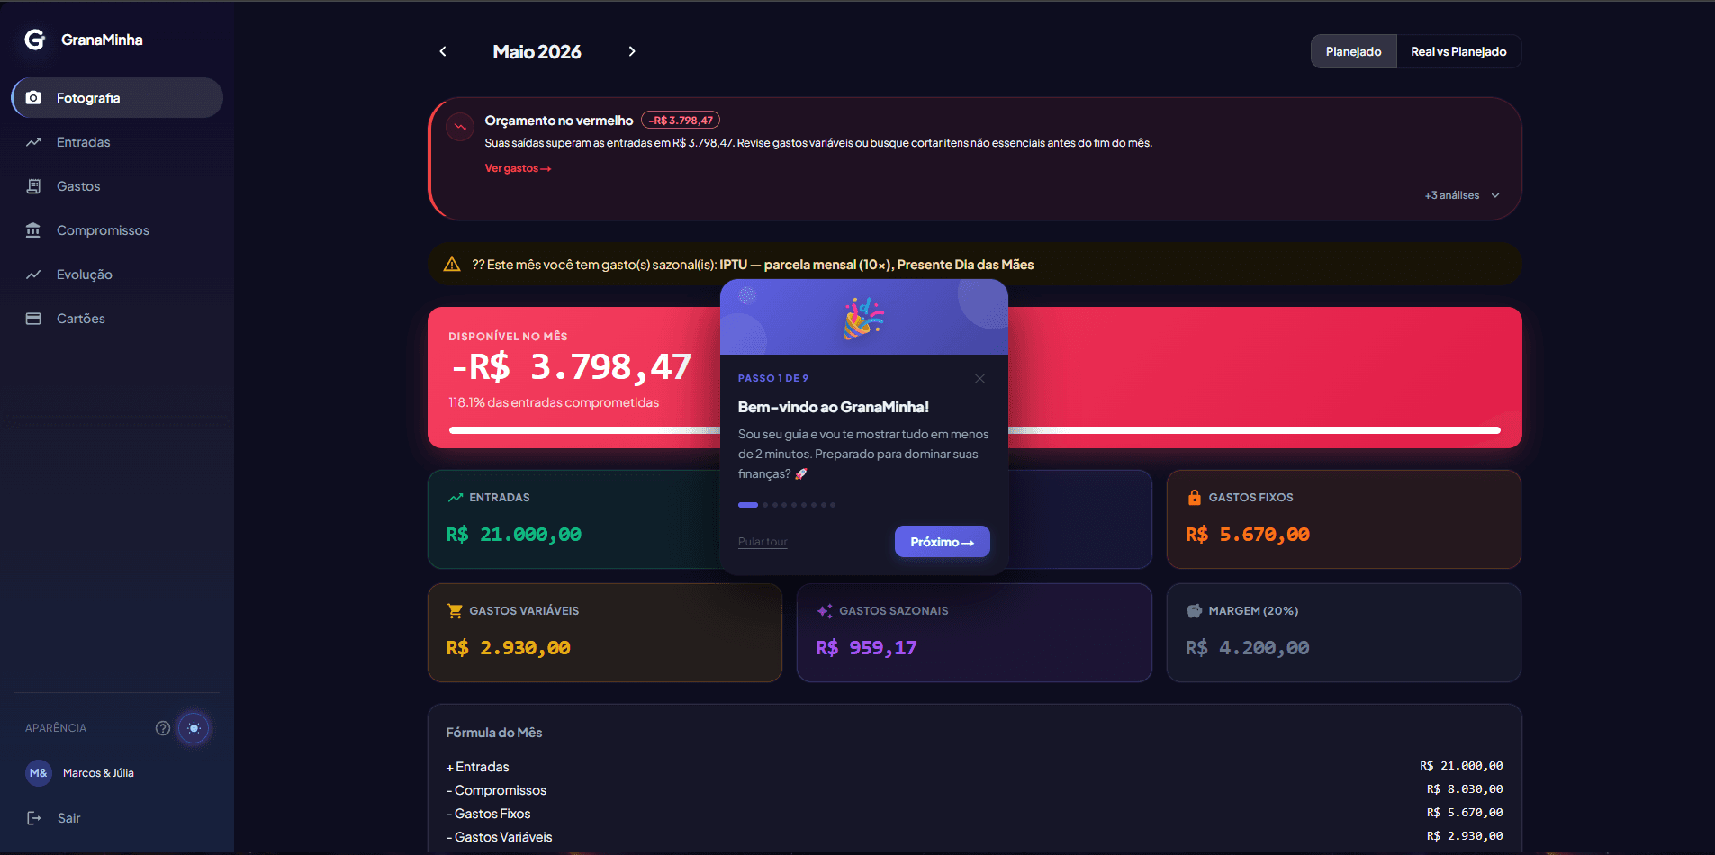
Task: Go to next month arrow
Action: tap(632, 51)
